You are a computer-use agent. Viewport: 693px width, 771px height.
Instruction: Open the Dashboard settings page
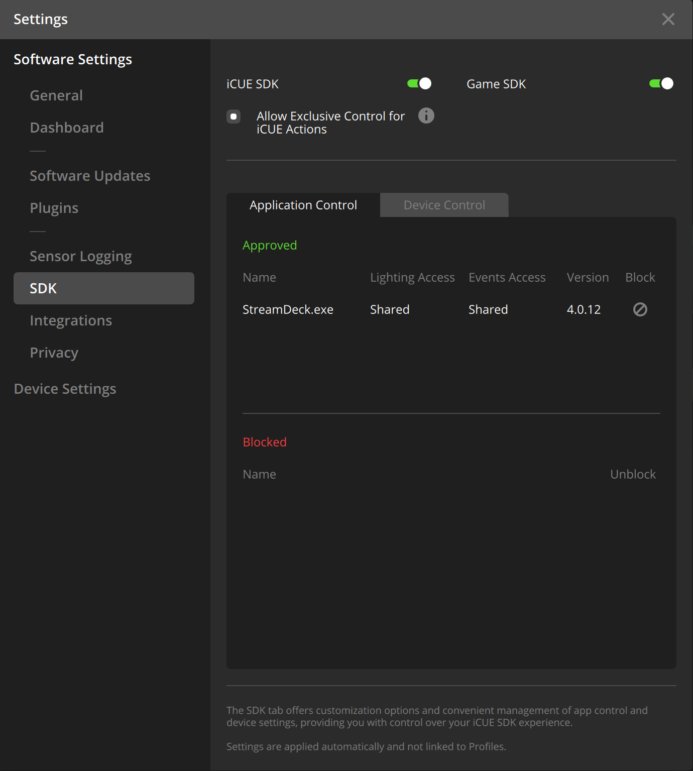click(67, 128)
